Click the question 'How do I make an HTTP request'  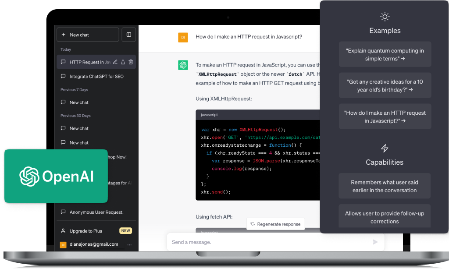coord(249,37)
